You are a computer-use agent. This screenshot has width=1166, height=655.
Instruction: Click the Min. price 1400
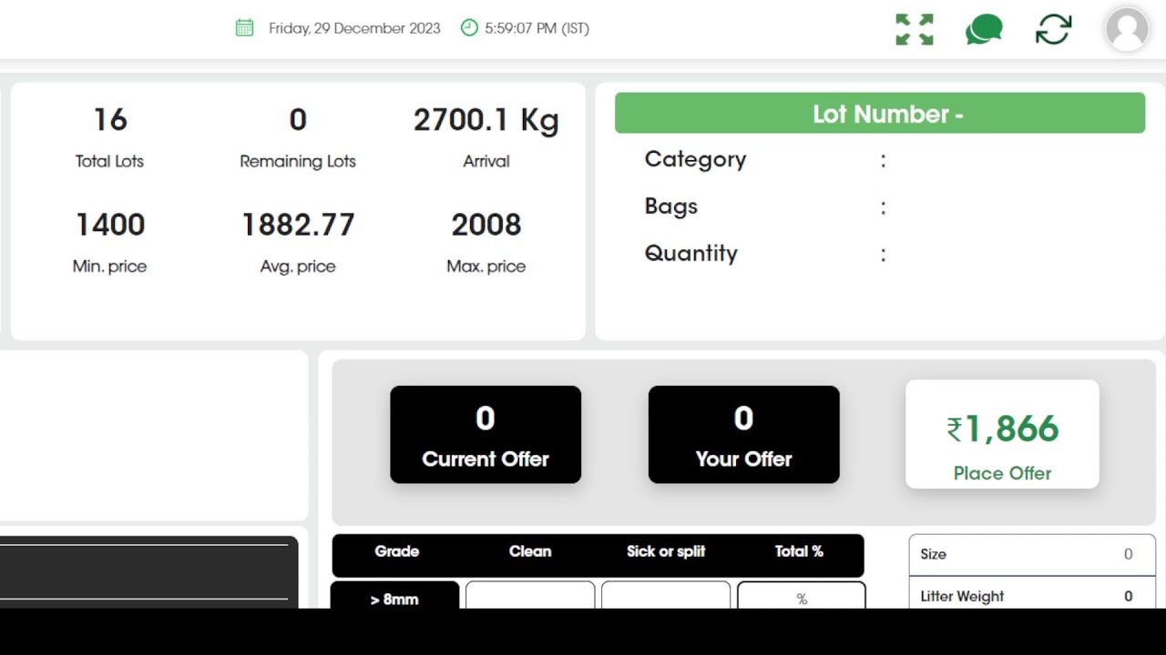110,225
